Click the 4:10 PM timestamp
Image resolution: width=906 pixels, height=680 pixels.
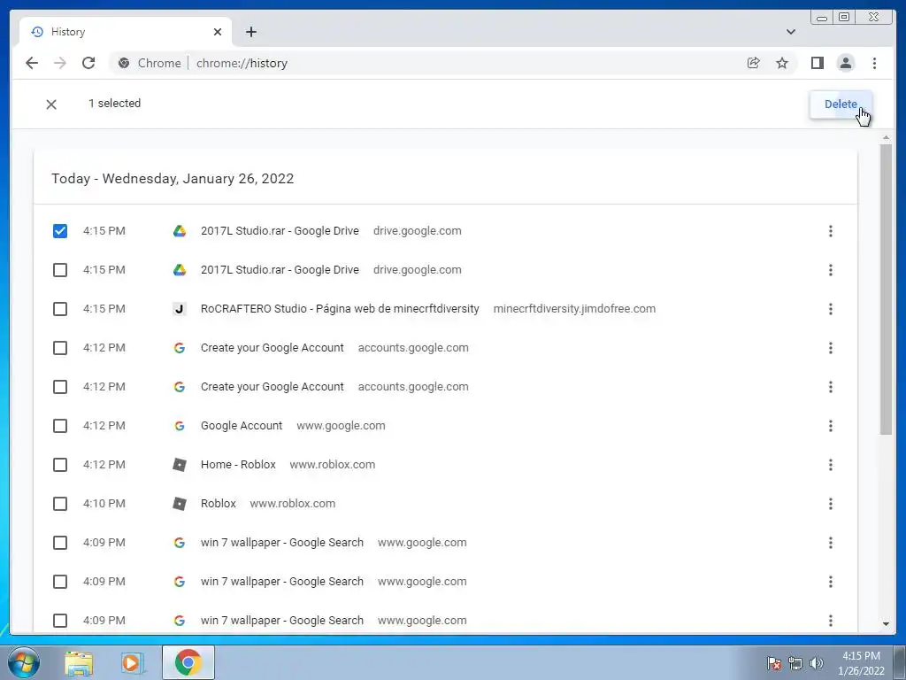[x=104, y=504]
